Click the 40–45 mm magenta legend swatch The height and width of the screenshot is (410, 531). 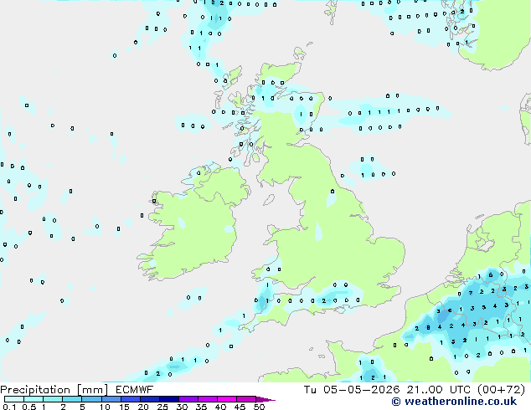227,399
